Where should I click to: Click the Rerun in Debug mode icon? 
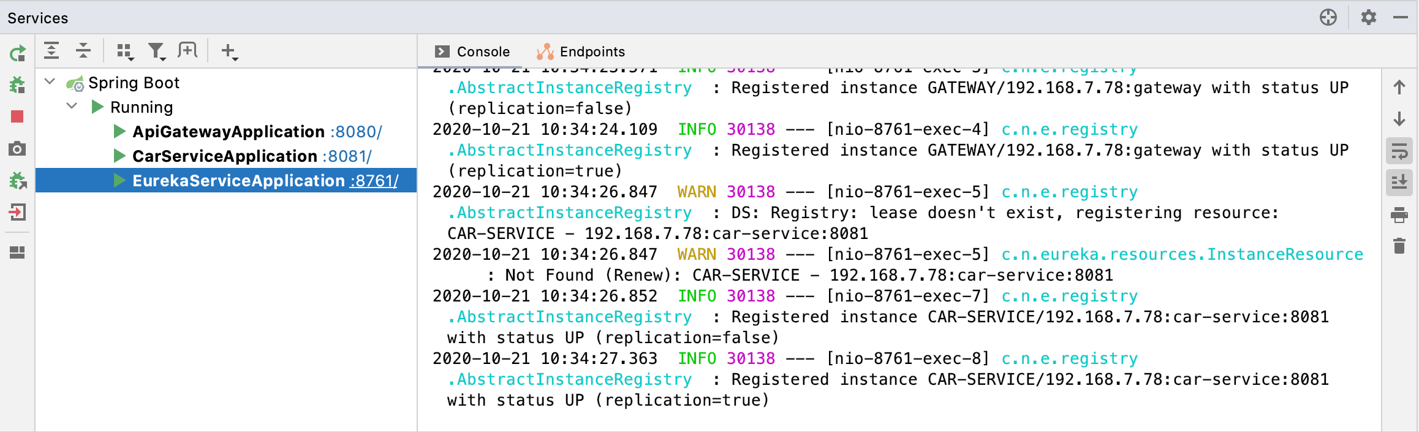pyautogui.click(x=17, y=85)
